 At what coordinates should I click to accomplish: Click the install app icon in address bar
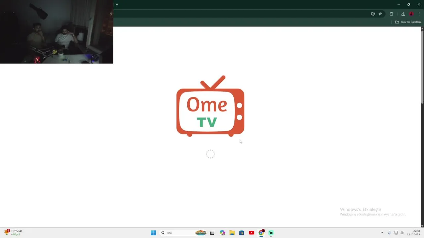373,14
